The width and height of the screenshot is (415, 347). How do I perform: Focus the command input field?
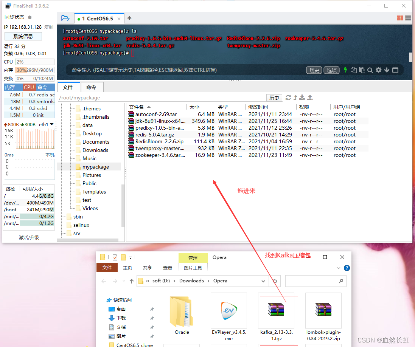pos(185,70)
